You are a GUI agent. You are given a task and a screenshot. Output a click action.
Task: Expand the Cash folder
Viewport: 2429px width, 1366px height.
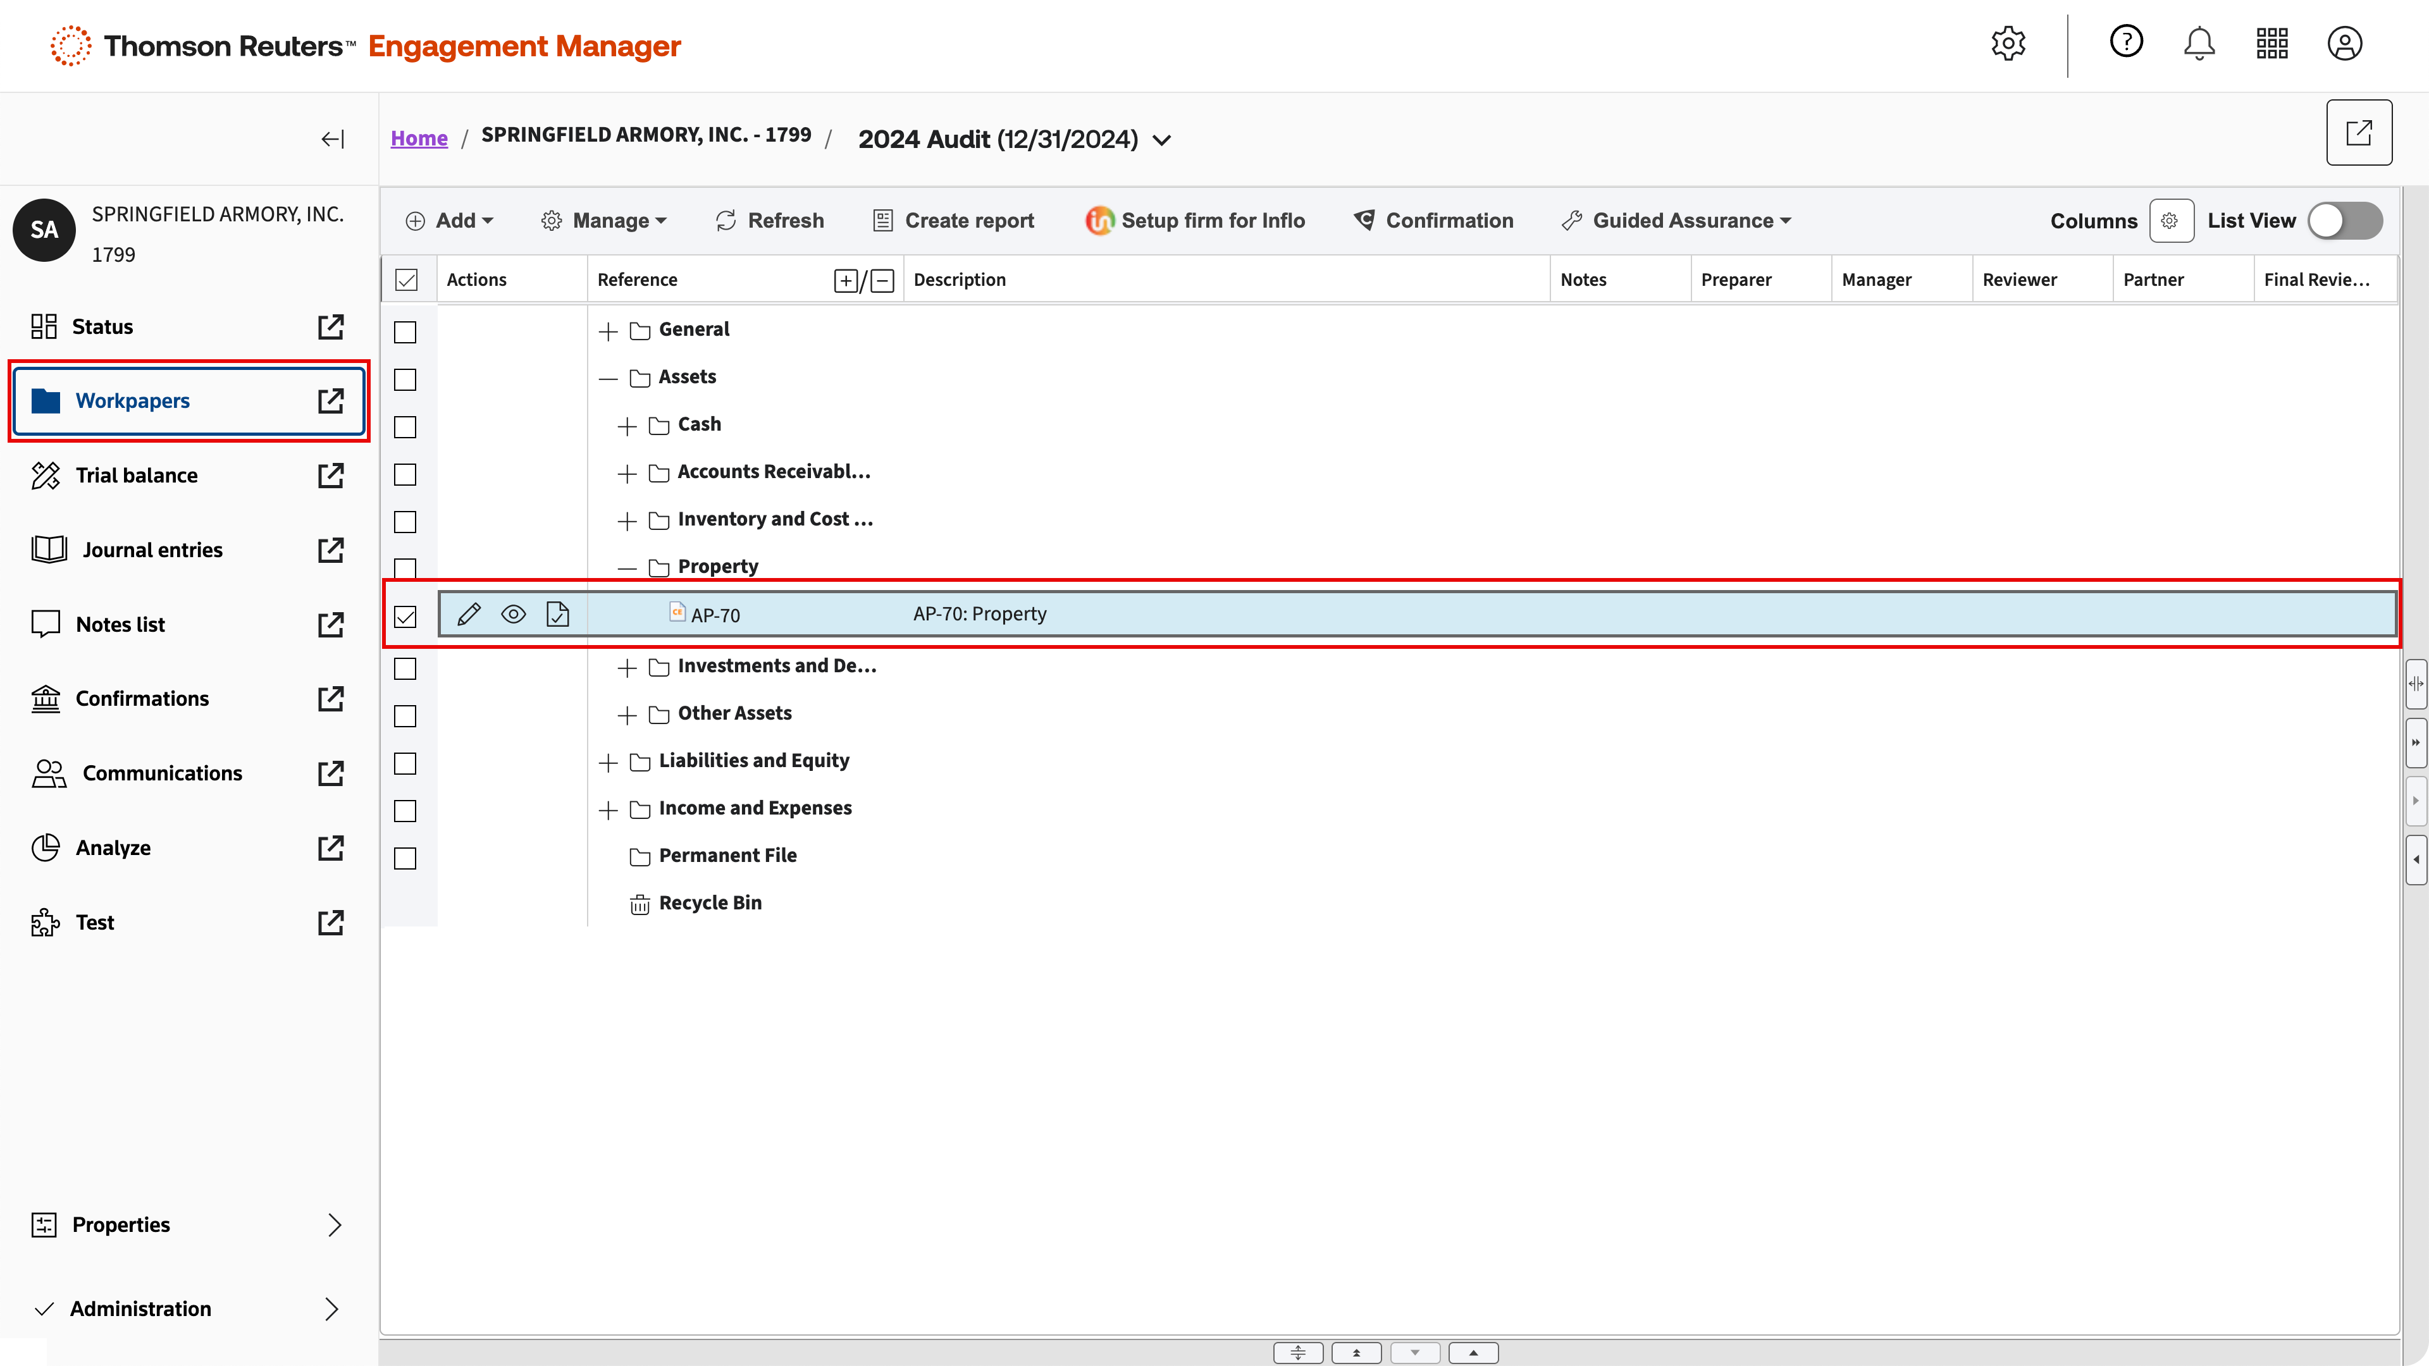click(x=627, y=427)
